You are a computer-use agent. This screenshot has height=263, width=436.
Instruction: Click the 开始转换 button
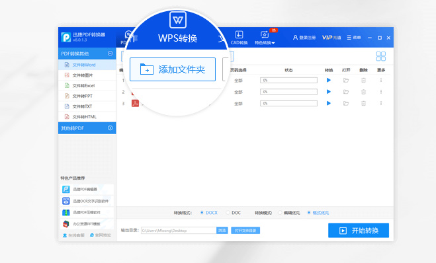click(x=359, y=231)
